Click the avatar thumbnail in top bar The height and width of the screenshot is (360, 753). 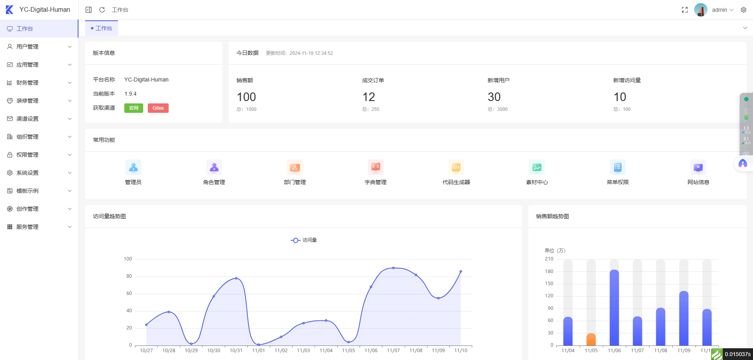pyautogui.click(x=701, y=10)
